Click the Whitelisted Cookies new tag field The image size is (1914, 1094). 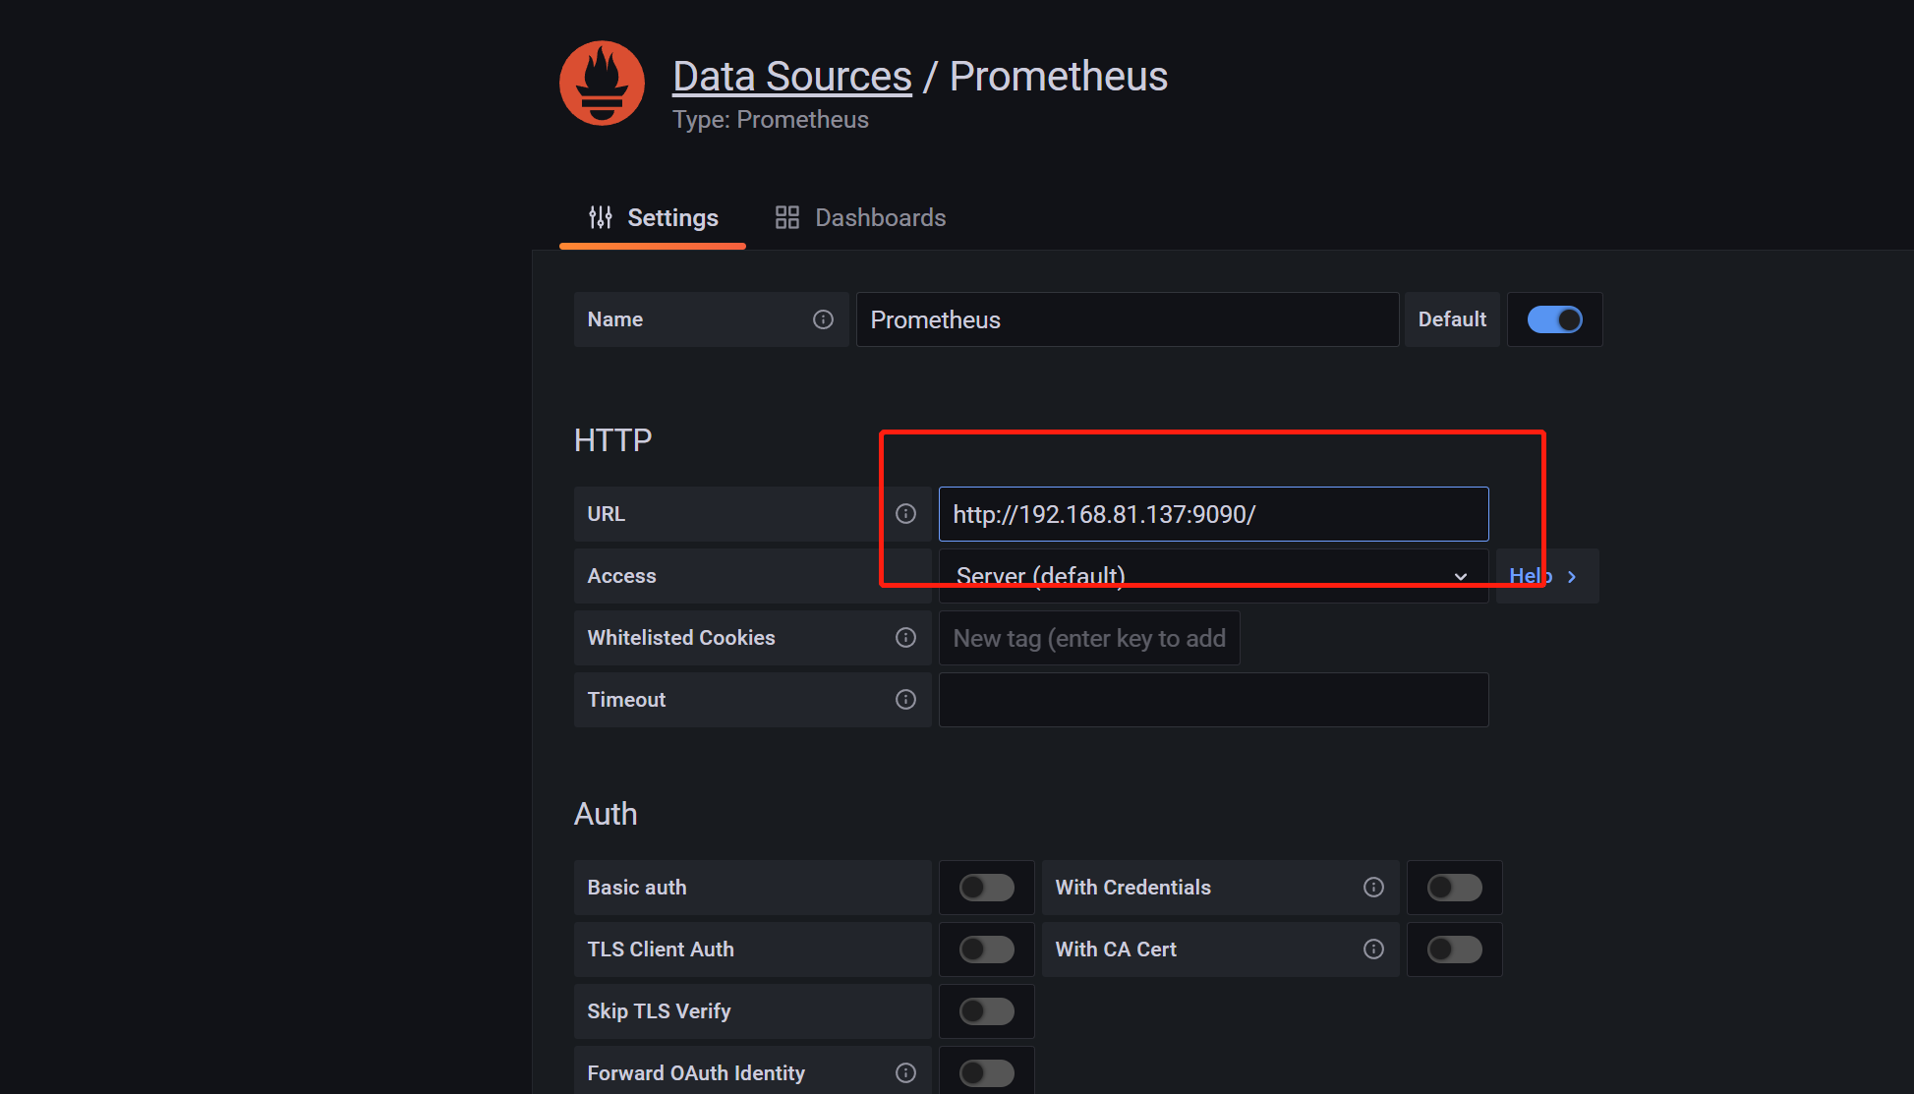pos(1089,638)
